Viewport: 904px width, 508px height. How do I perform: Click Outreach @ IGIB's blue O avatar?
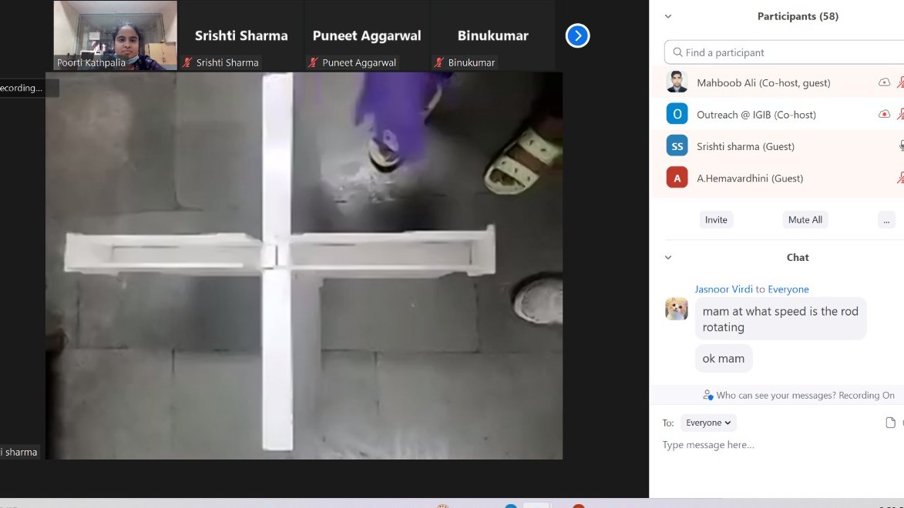677,113
